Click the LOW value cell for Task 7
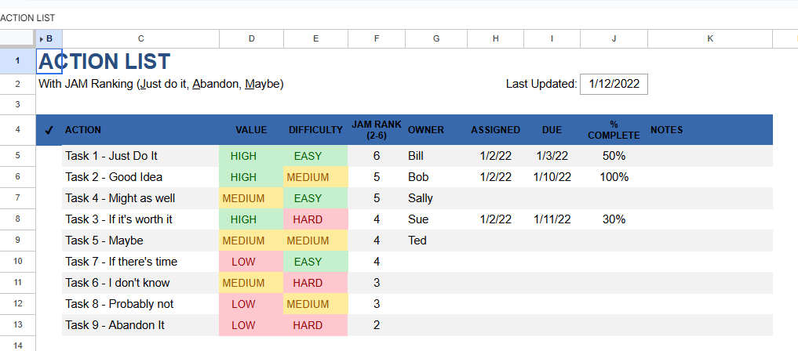798x351 pixels. coord(251,262)
